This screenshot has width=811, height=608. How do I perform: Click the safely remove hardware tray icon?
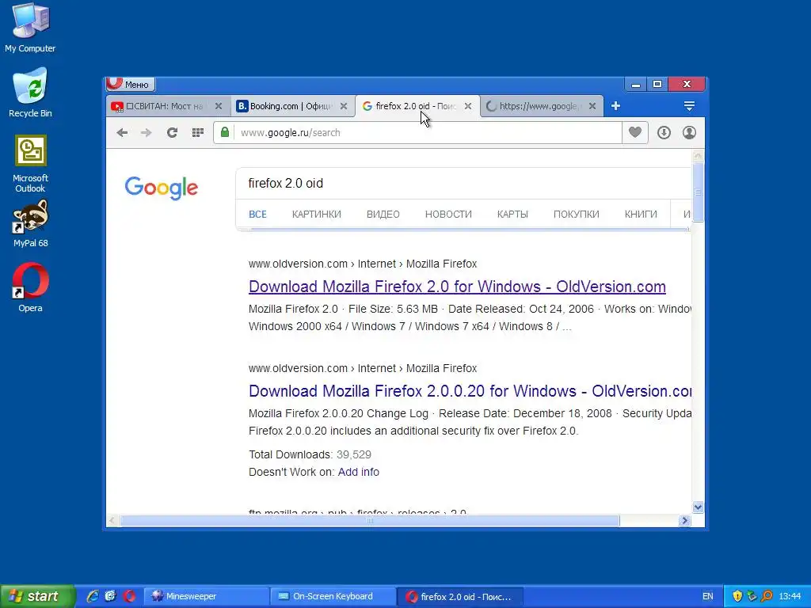click(752, 596)
